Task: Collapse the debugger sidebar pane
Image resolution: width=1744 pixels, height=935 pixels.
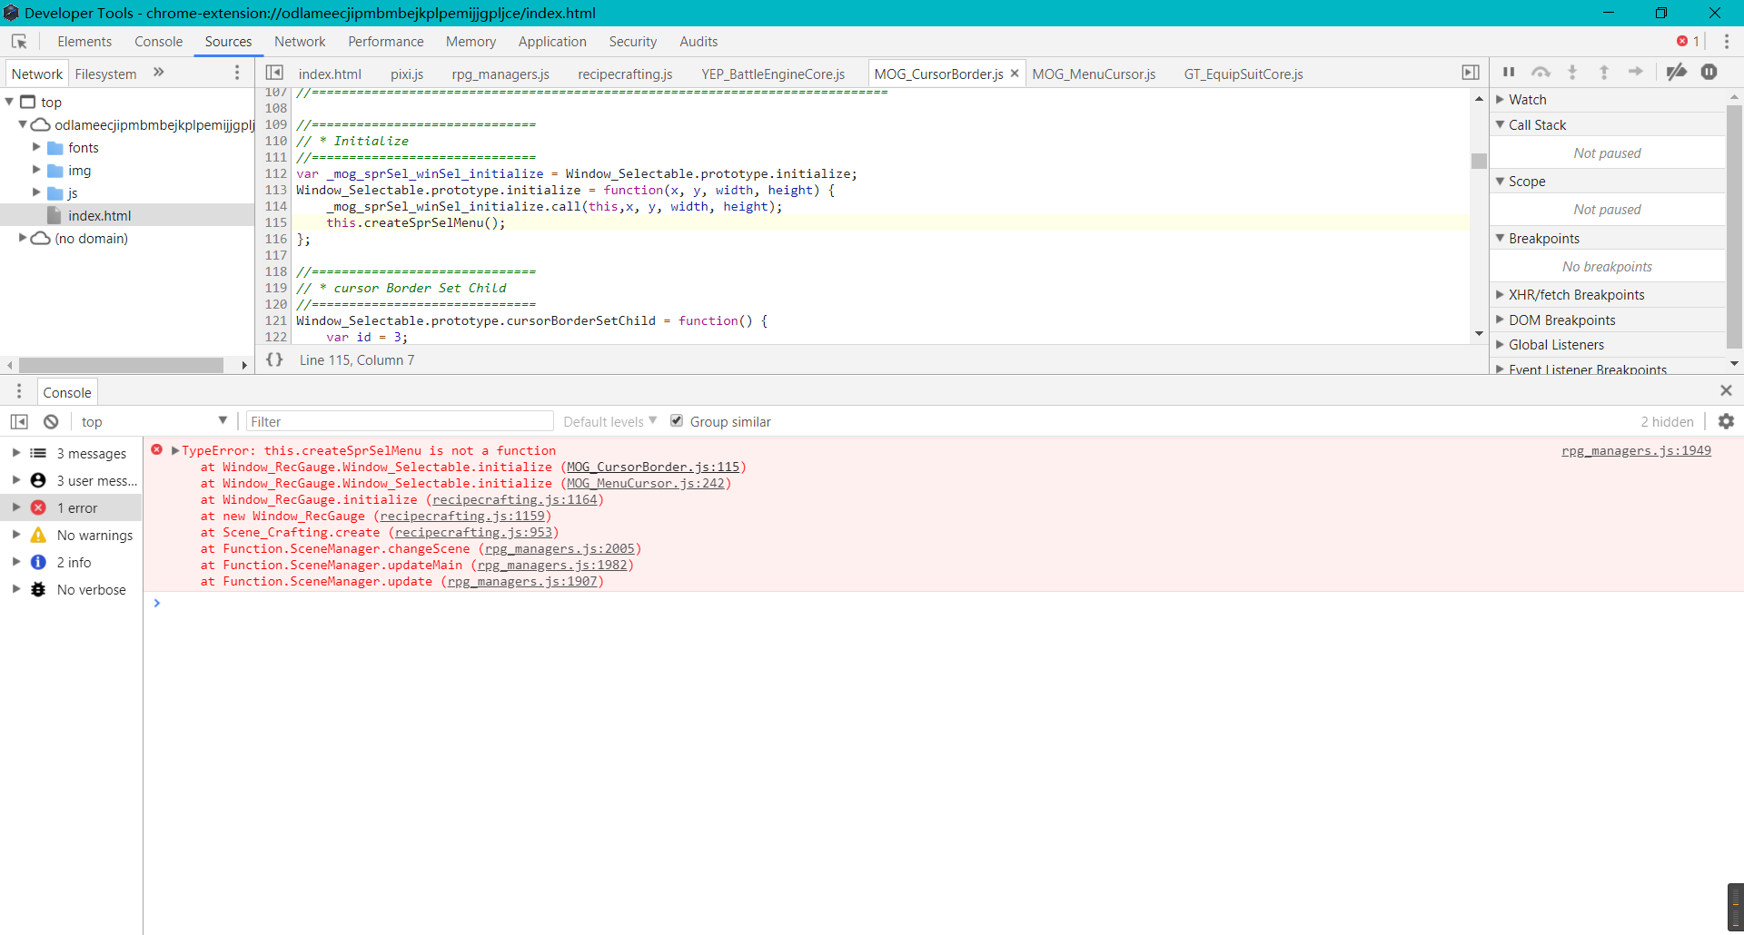Action: (1471, 73)
